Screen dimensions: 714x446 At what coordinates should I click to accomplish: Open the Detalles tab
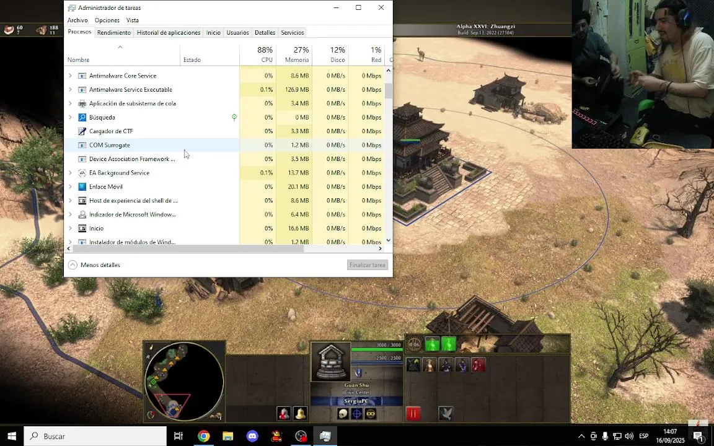coord(265,32)
